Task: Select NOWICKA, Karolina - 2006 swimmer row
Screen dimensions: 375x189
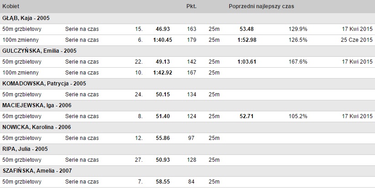Action: pyautogui.click(x=188, y=127)
